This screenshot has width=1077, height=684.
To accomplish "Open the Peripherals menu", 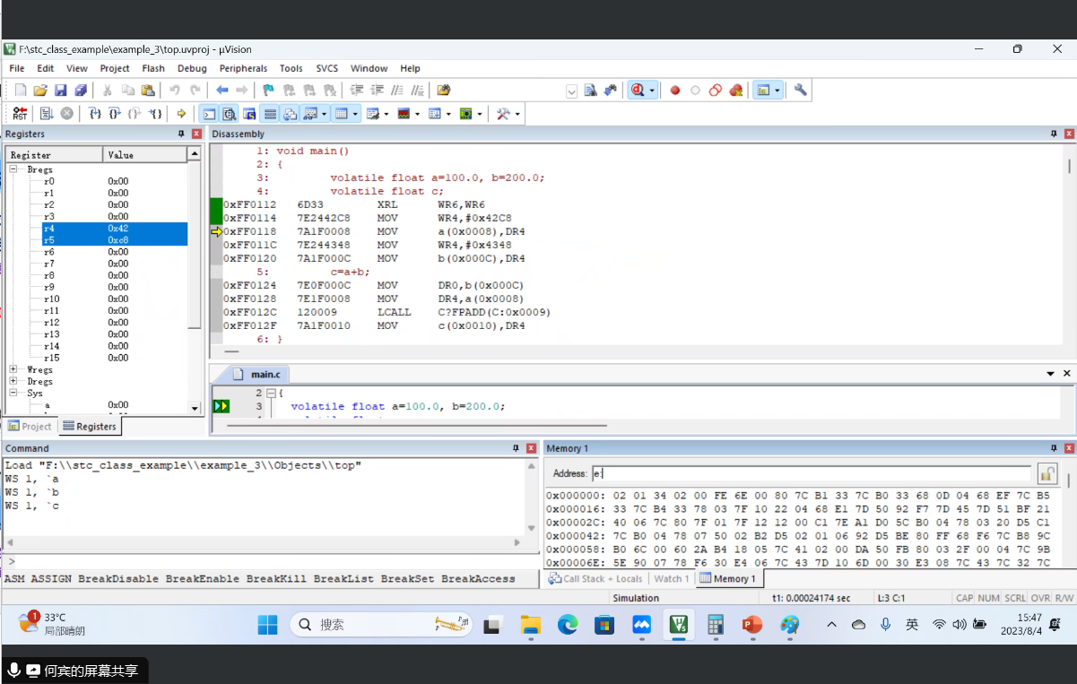I will point(243,68).
